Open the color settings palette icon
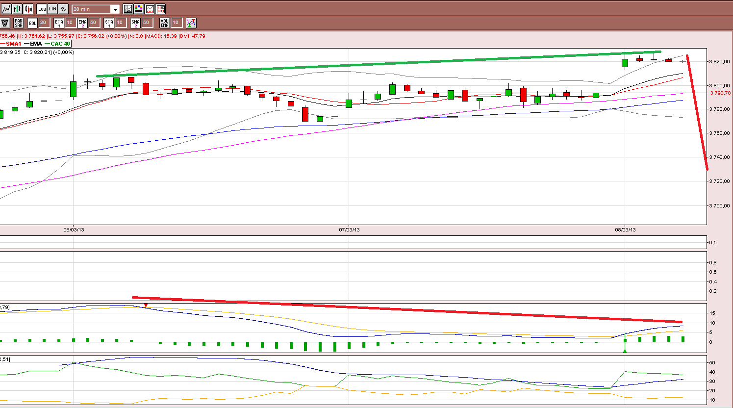Viewport: 733px width, 408px height. tap(139, 9)
